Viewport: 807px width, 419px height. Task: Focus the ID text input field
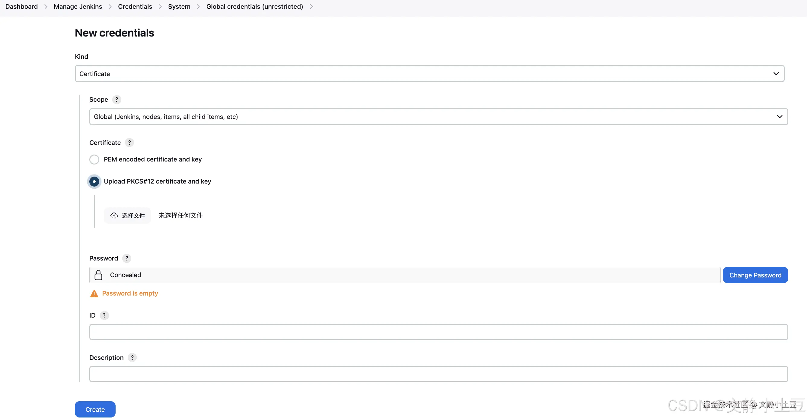(x=438, y=332)
